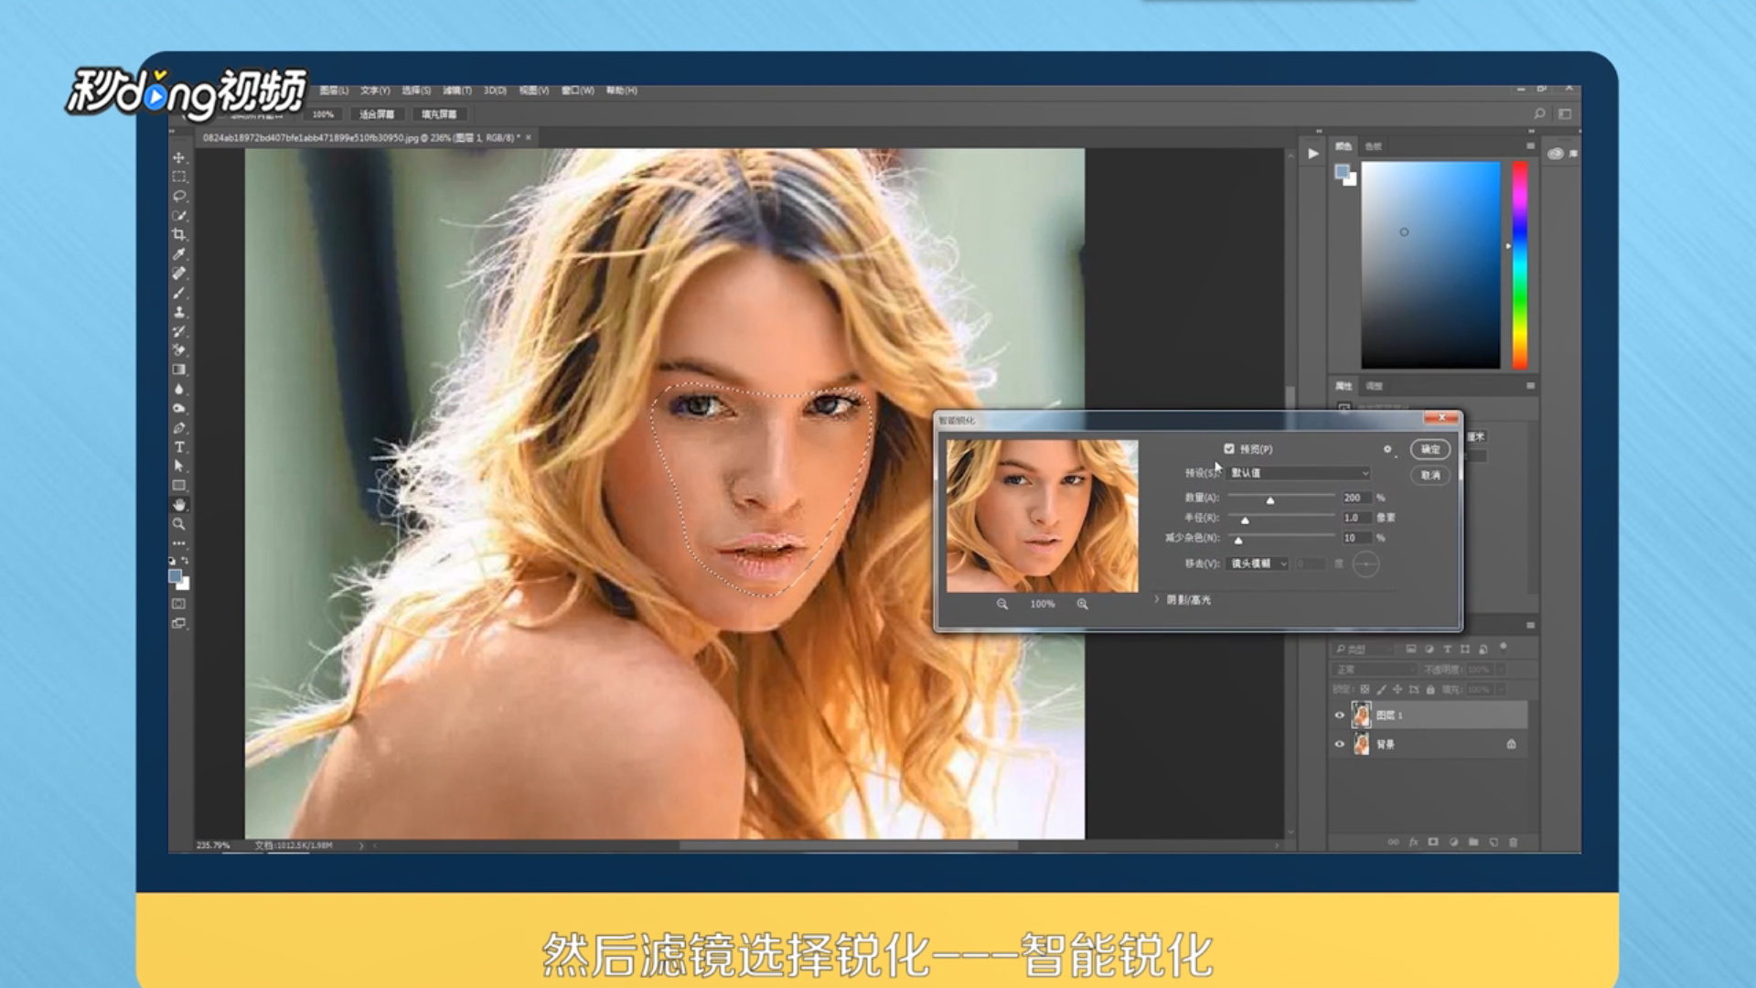Click the 数量 amount slider handle
1756x988 pixels.
1269,500
